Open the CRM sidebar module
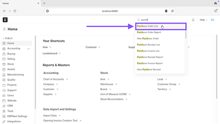The image size is (220, 124). click(x=10, y=106)
